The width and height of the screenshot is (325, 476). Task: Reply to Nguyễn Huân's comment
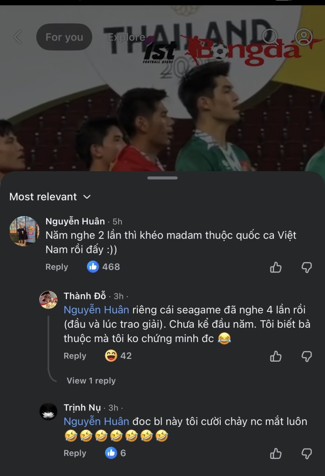[57, 267]
